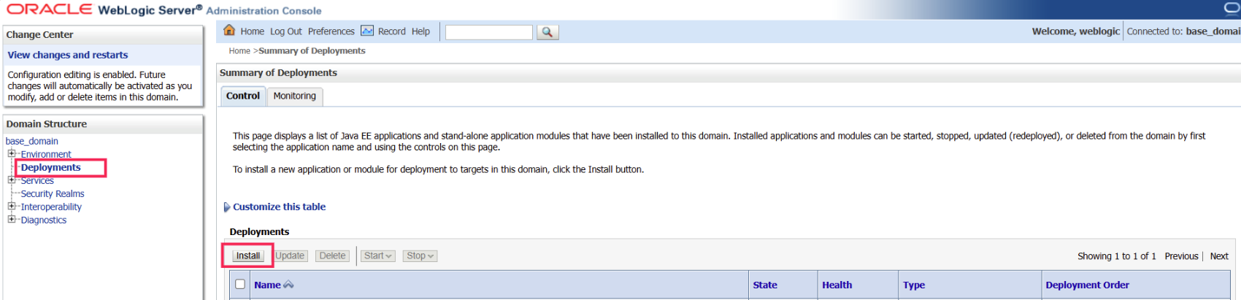Image resolution: width=1241 pixels, height=300 pixels.
Task: Open View changes and restarts link
Action: pyautogui.click(x=68, y=55)
